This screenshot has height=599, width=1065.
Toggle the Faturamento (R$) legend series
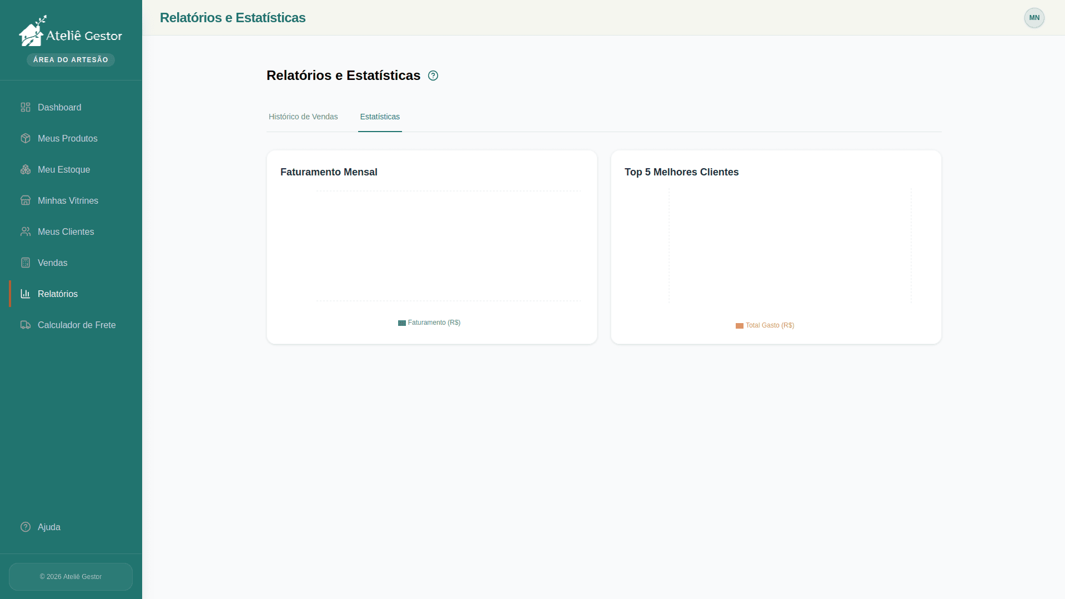[x=434, y=323]
